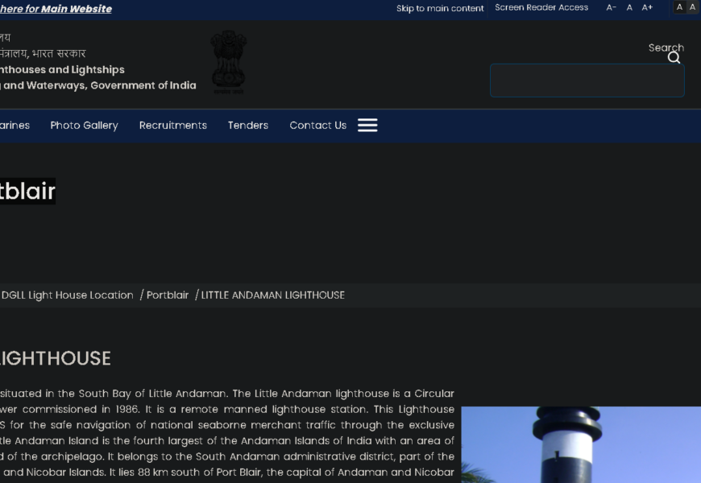Switch to dark contrast theme A

pyautogui.click(x=679, y=7)
